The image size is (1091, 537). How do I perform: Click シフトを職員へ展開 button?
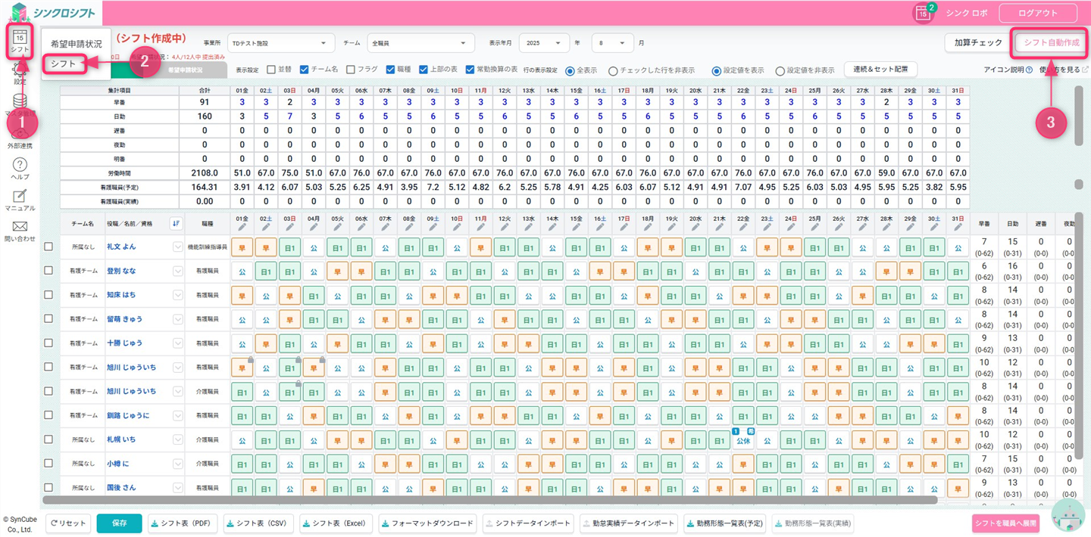coord(1005,523)
